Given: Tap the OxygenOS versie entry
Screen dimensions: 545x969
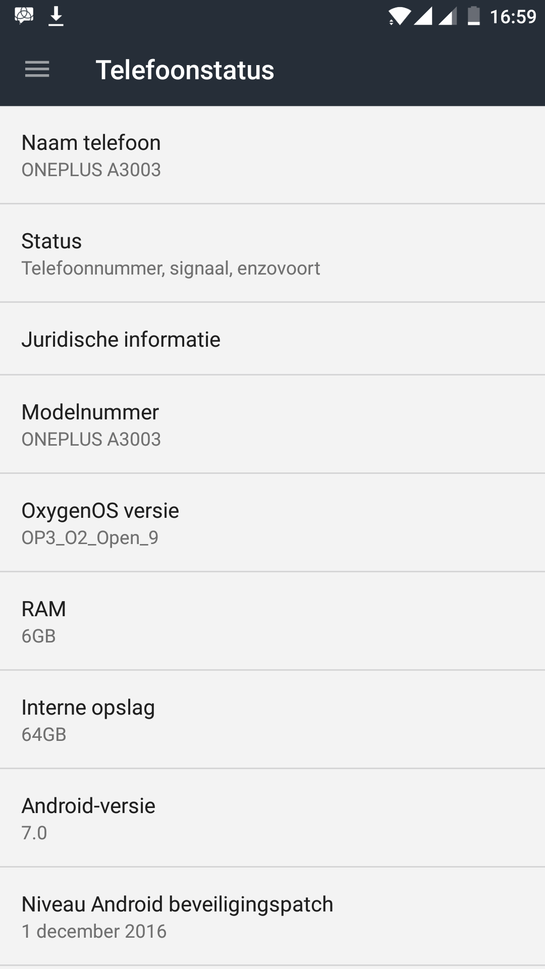Looking at the screenshot, I should click(x=272, y=523).
